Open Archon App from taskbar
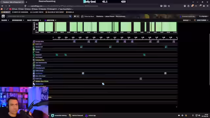The image size is (210, 118). point(91,115)
